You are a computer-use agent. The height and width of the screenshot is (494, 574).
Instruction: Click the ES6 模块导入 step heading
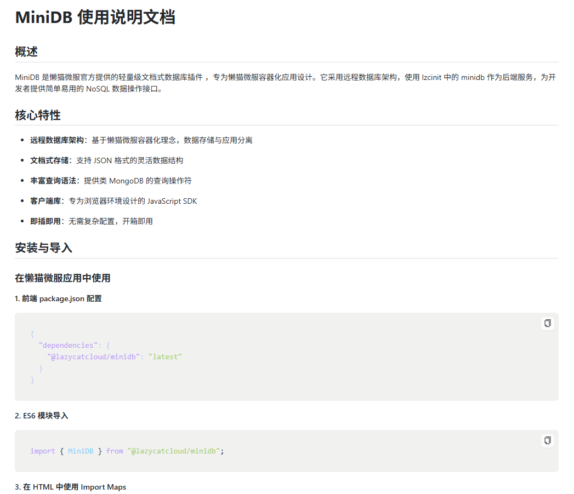41,416
